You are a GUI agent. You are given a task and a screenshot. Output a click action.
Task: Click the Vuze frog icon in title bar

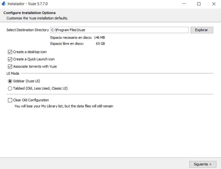(x=4, y=4)
